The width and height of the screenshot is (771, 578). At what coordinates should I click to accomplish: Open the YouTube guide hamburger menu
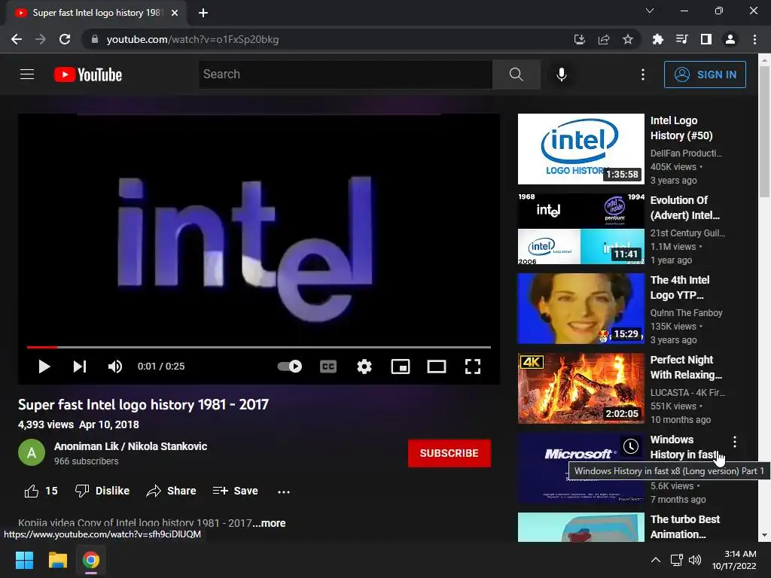point(27,75)
